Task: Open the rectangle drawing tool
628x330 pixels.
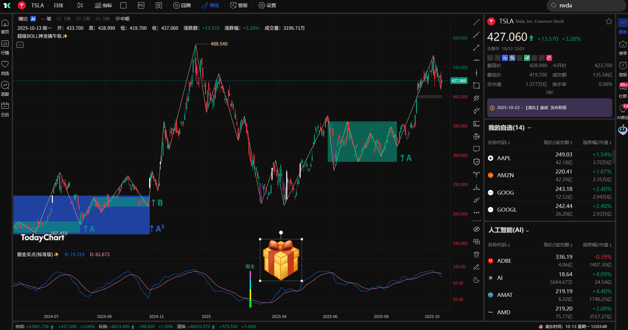Action: (477, 86)
